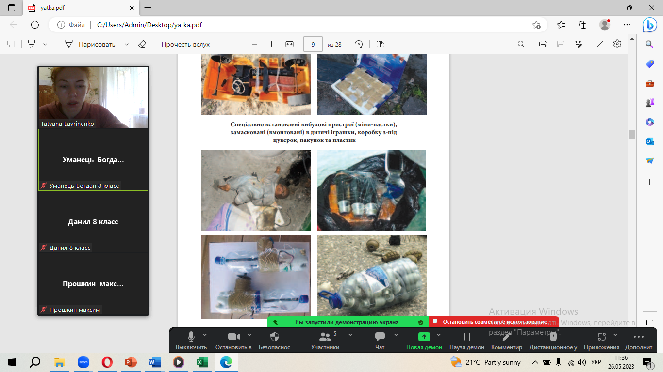Add a new item to Edge sidebar
Screen dimensions: 663x372
tap(650, 182)
